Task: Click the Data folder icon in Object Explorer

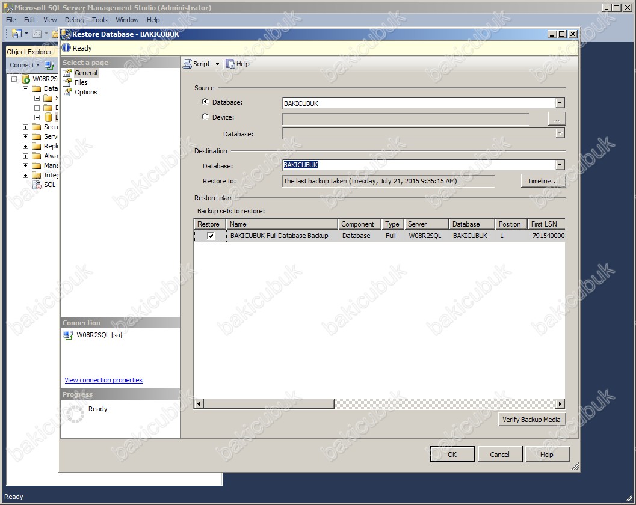Action: point(37,88)
